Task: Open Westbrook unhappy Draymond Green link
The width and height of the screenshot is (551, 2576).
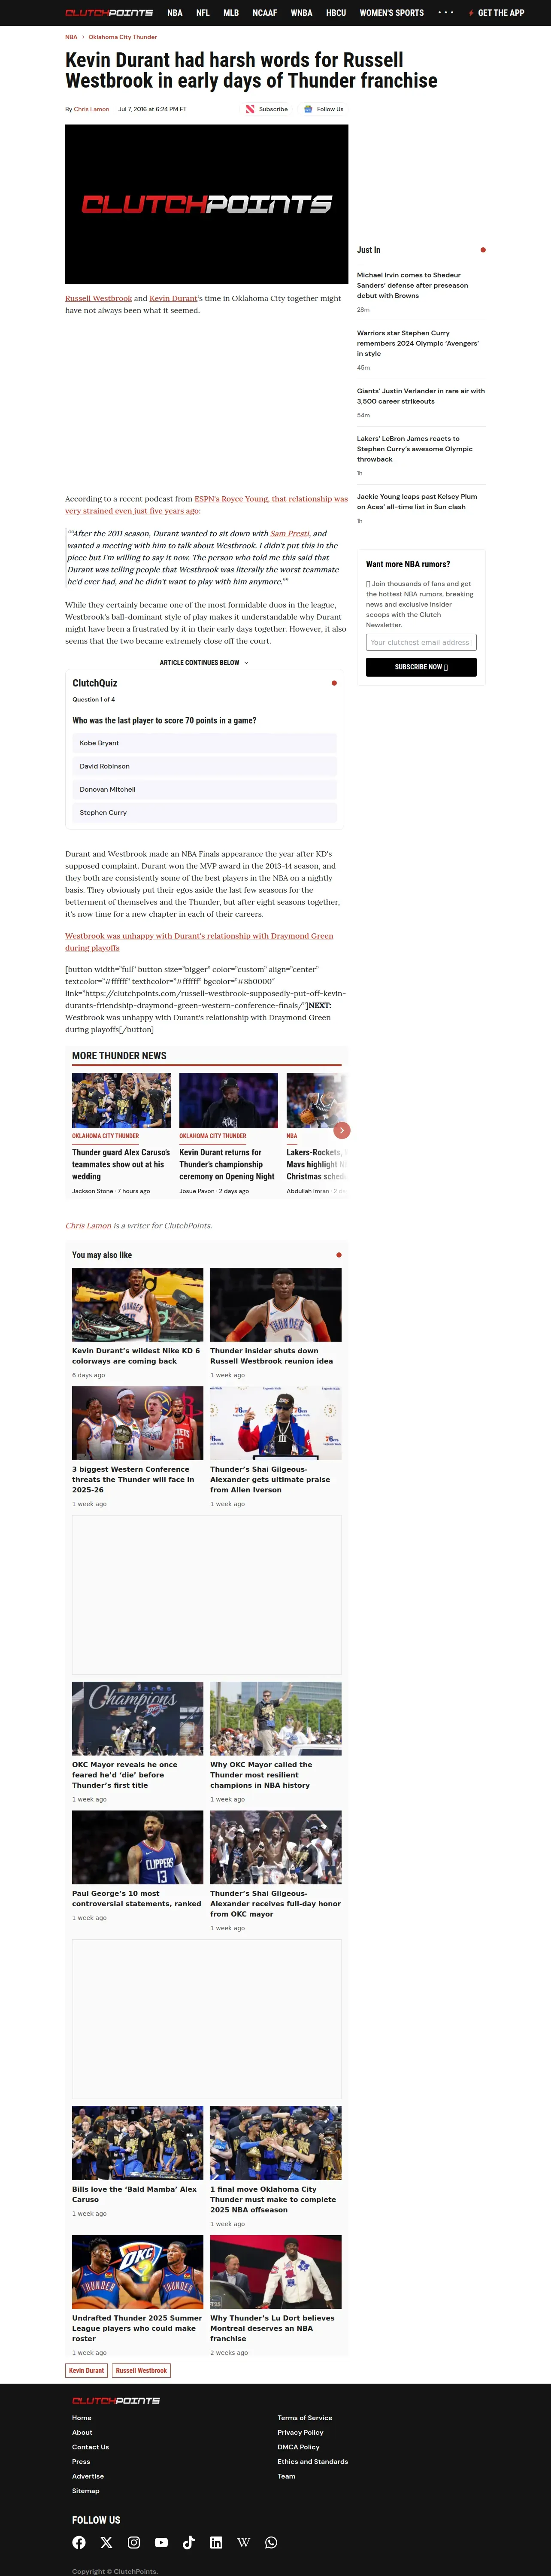Action: [x=199, y=942]
